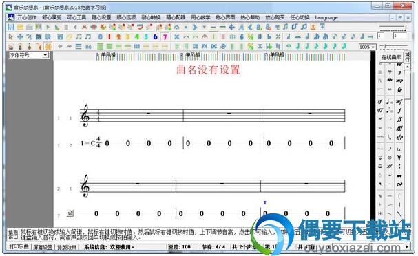Click the yellow open folder icon
The height and width of the screenshot is (256, 418).
coord(20,27)
